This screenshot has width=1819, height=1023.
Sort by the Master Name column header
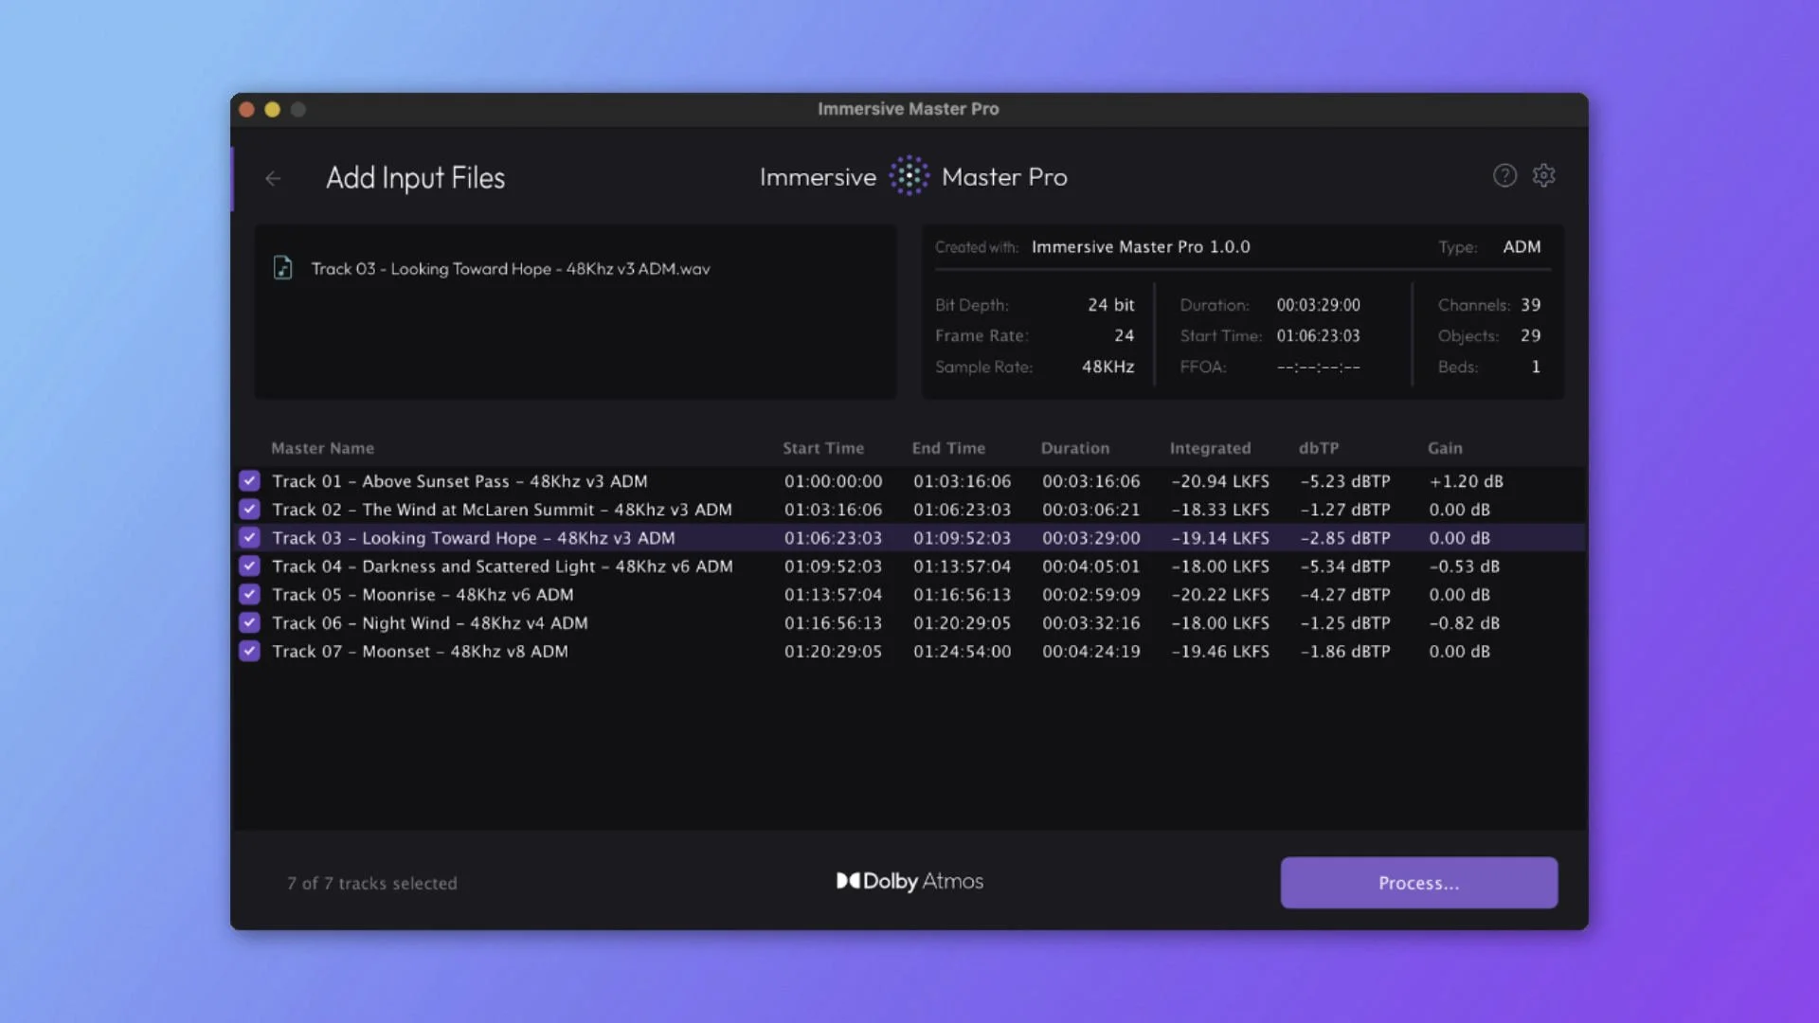point(322,448)
